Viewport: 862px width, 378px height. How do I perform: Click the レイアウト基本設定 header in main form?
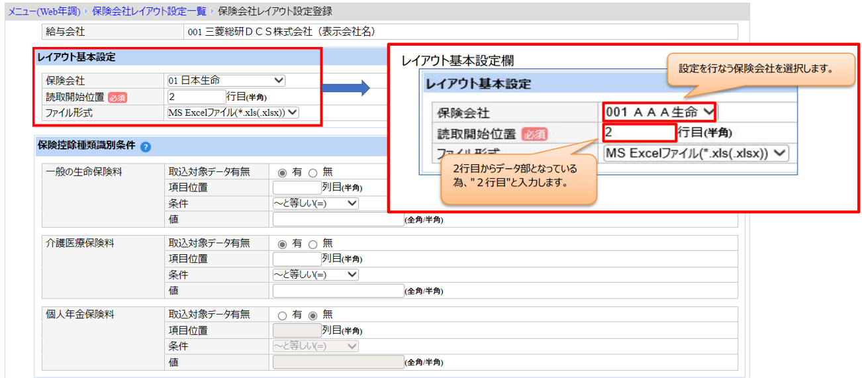pyautogui.click(x=76, y=58)
